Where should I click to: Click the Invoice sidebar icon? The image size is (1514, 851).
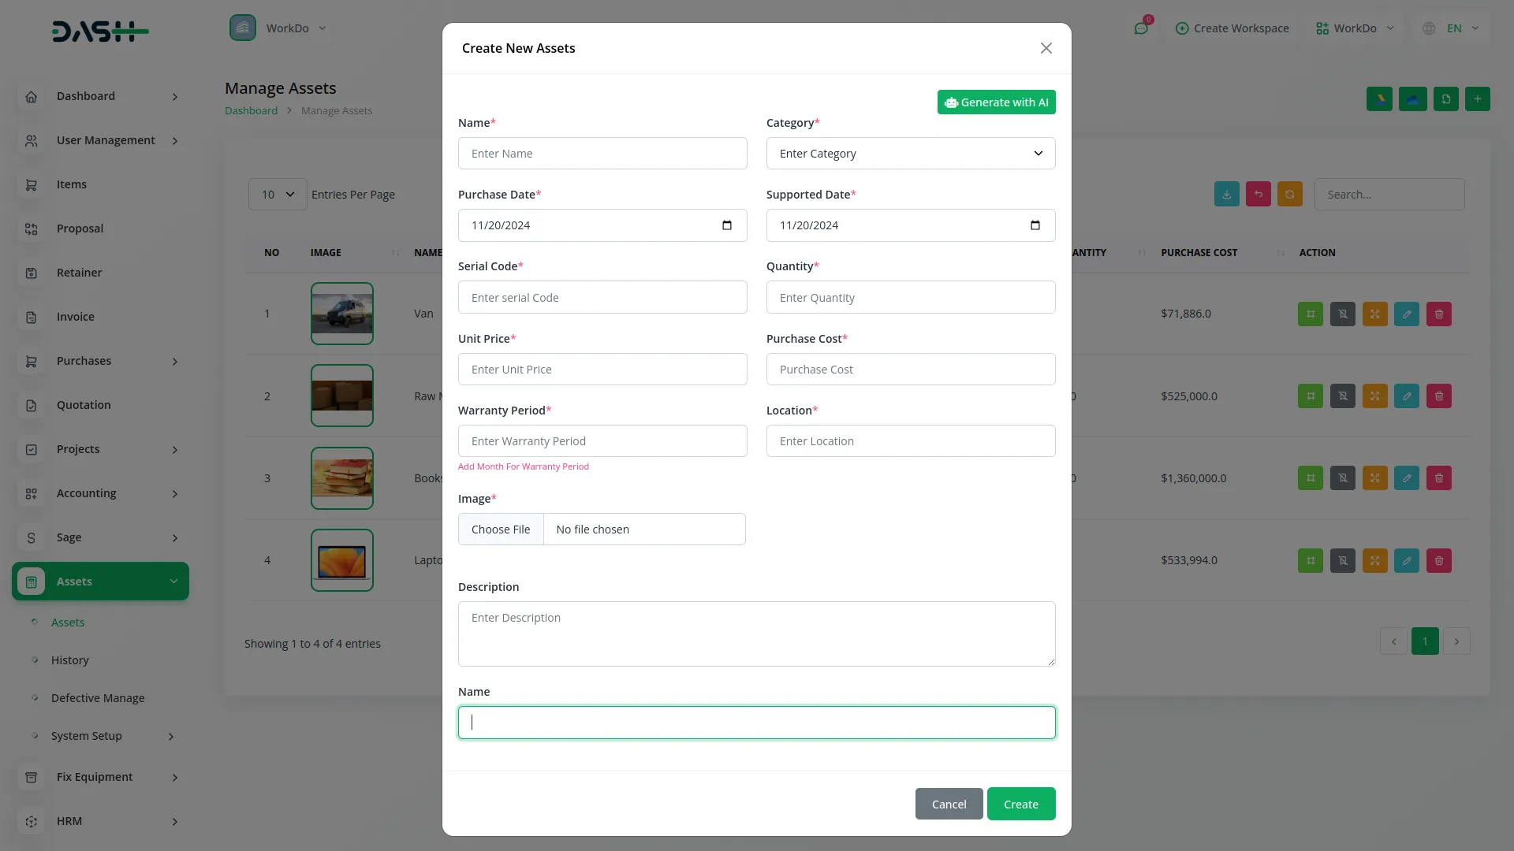click(x=32, y=317)
